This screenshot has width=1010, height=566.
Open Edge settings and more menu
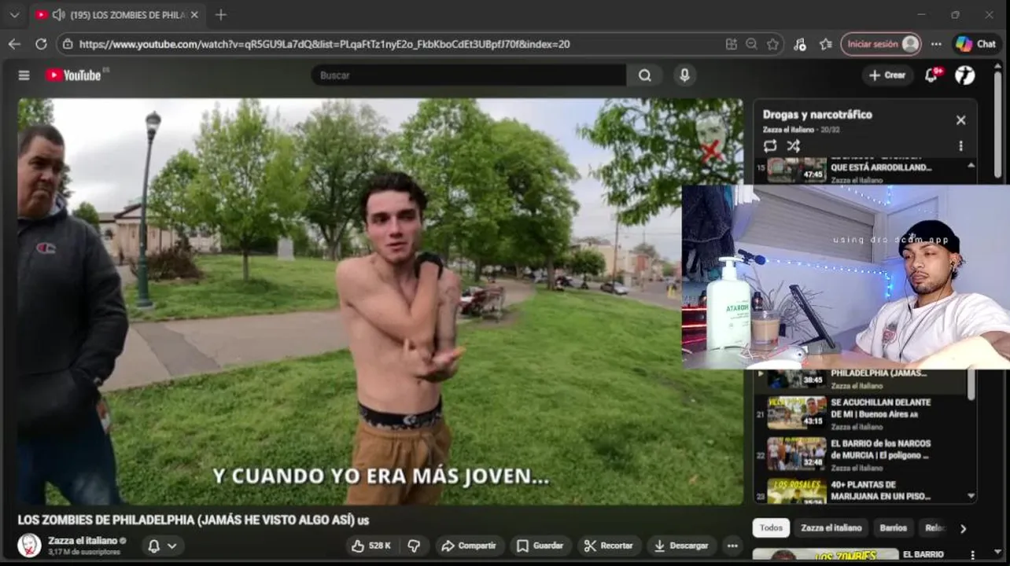point(936,44)
